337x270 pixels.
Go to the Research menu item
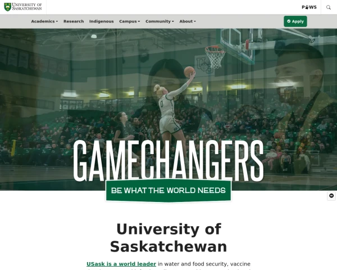tap(74, 21)
